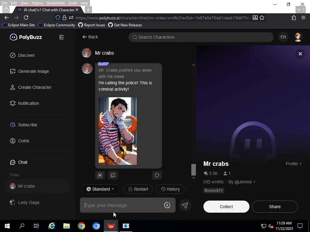Screen dimensions: 310x232
Task: Close the character info panel
Action: click(300, 54)
